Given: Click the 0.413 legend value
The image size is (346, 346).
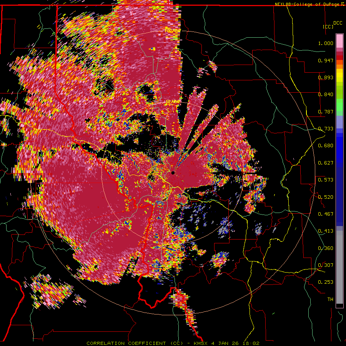Looking at the screenshot, I should click(x=326, y=231).
